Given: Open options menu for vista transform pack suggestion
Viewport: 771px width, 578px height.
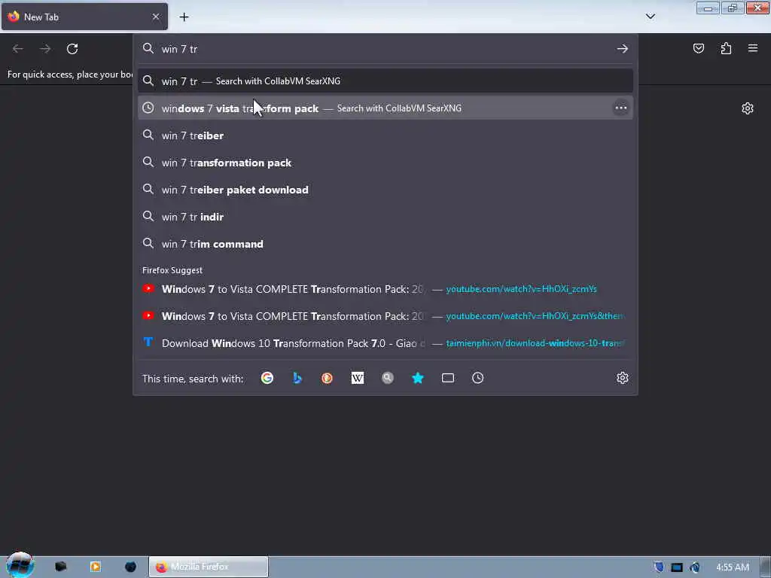Looking at the screenshot, I should [x=621, y=108].
